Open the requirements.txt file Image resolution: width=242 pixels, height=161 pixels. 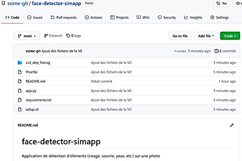(x=39, y=100)
